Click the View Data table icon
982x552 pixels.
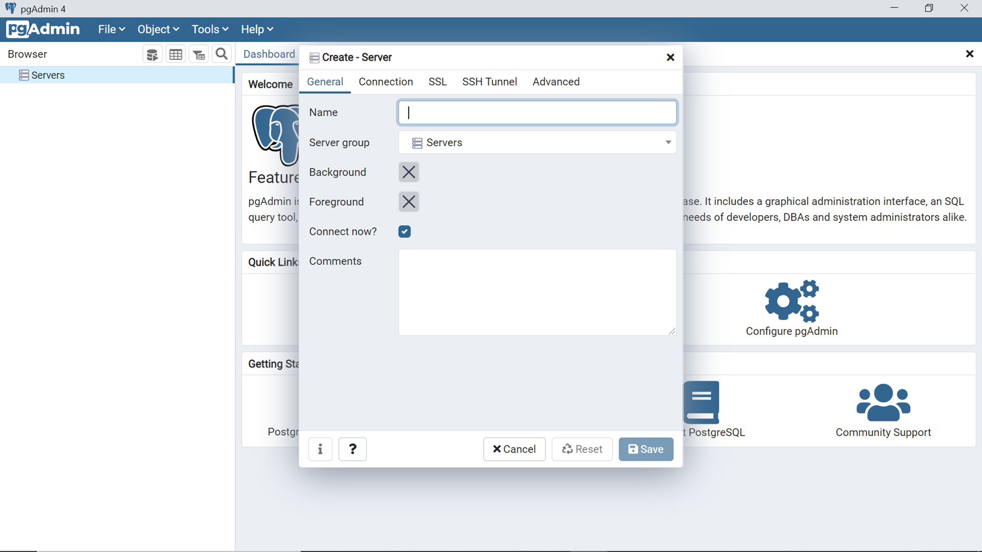[176, 54]
